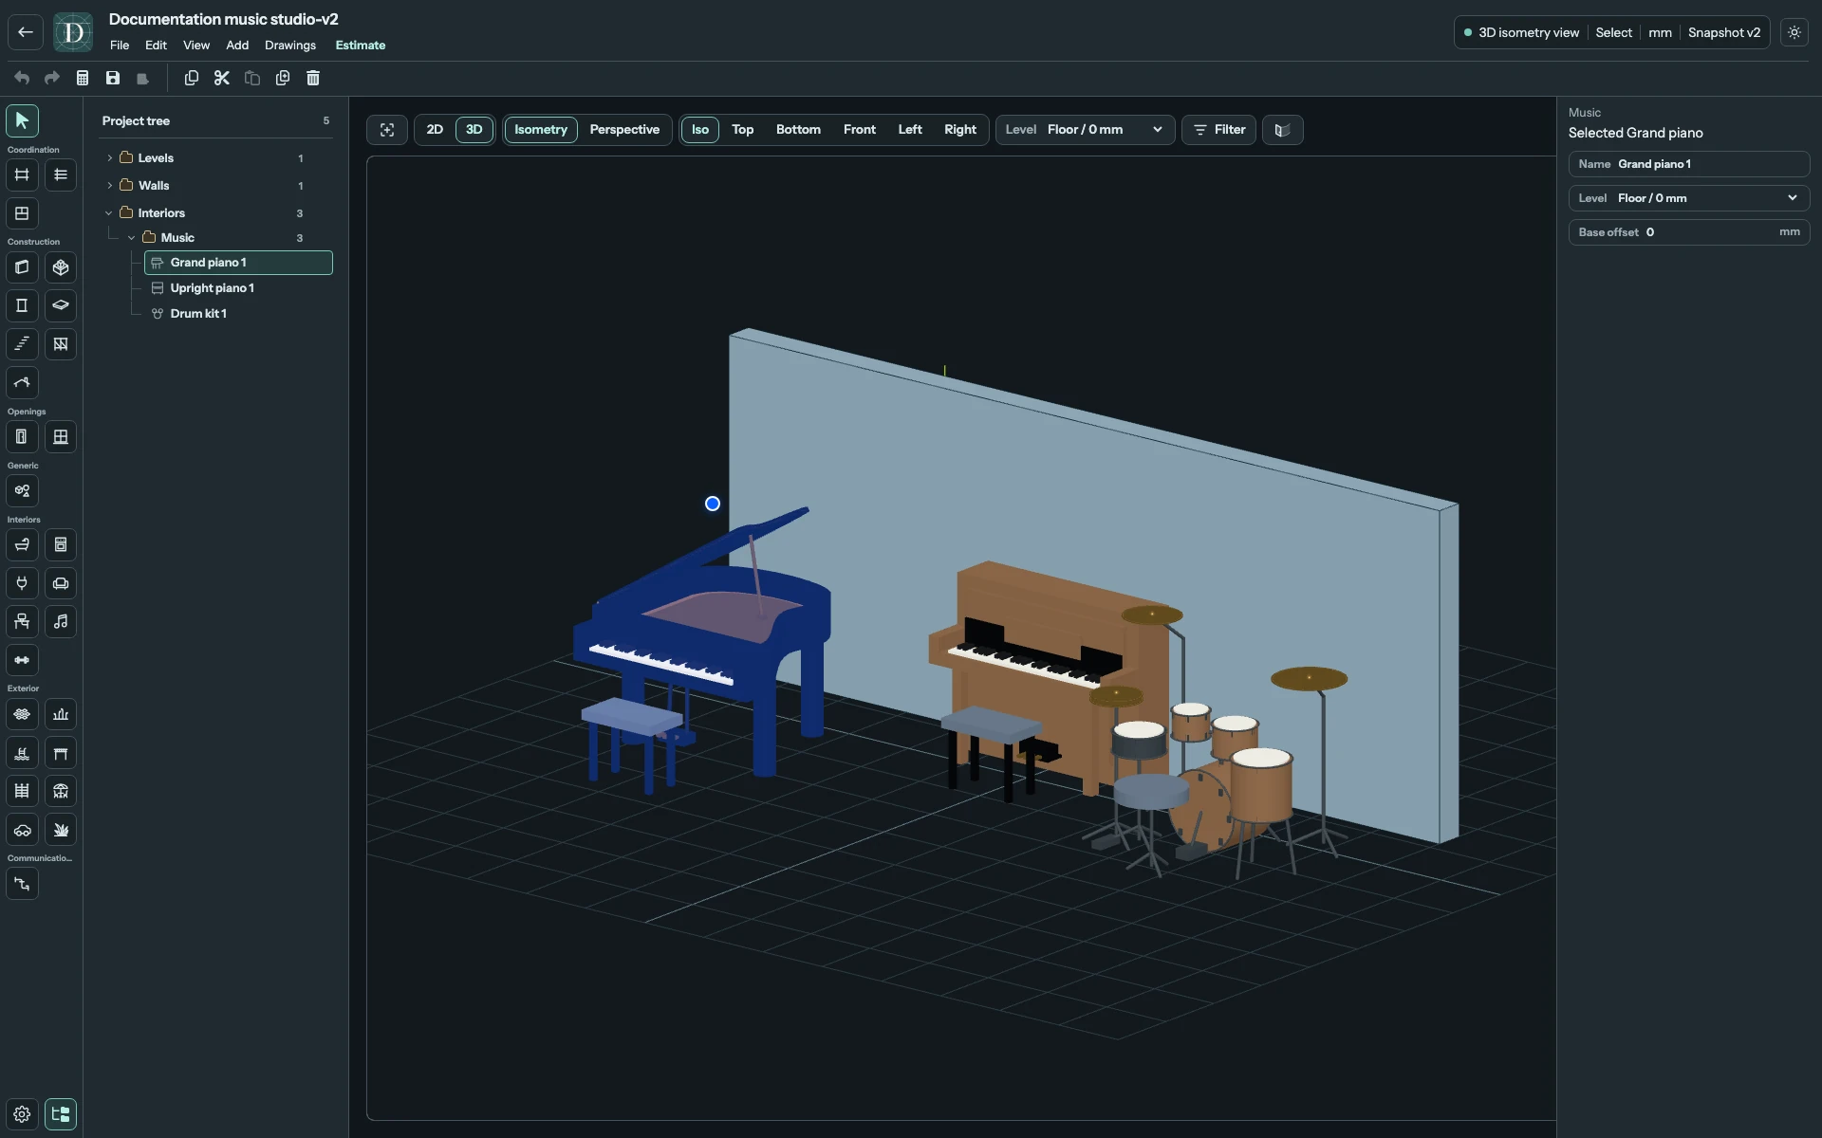Click the section box icon beside Filter
The width and height of the screenshot is (1822, 1138).
tap(1282, 130)
